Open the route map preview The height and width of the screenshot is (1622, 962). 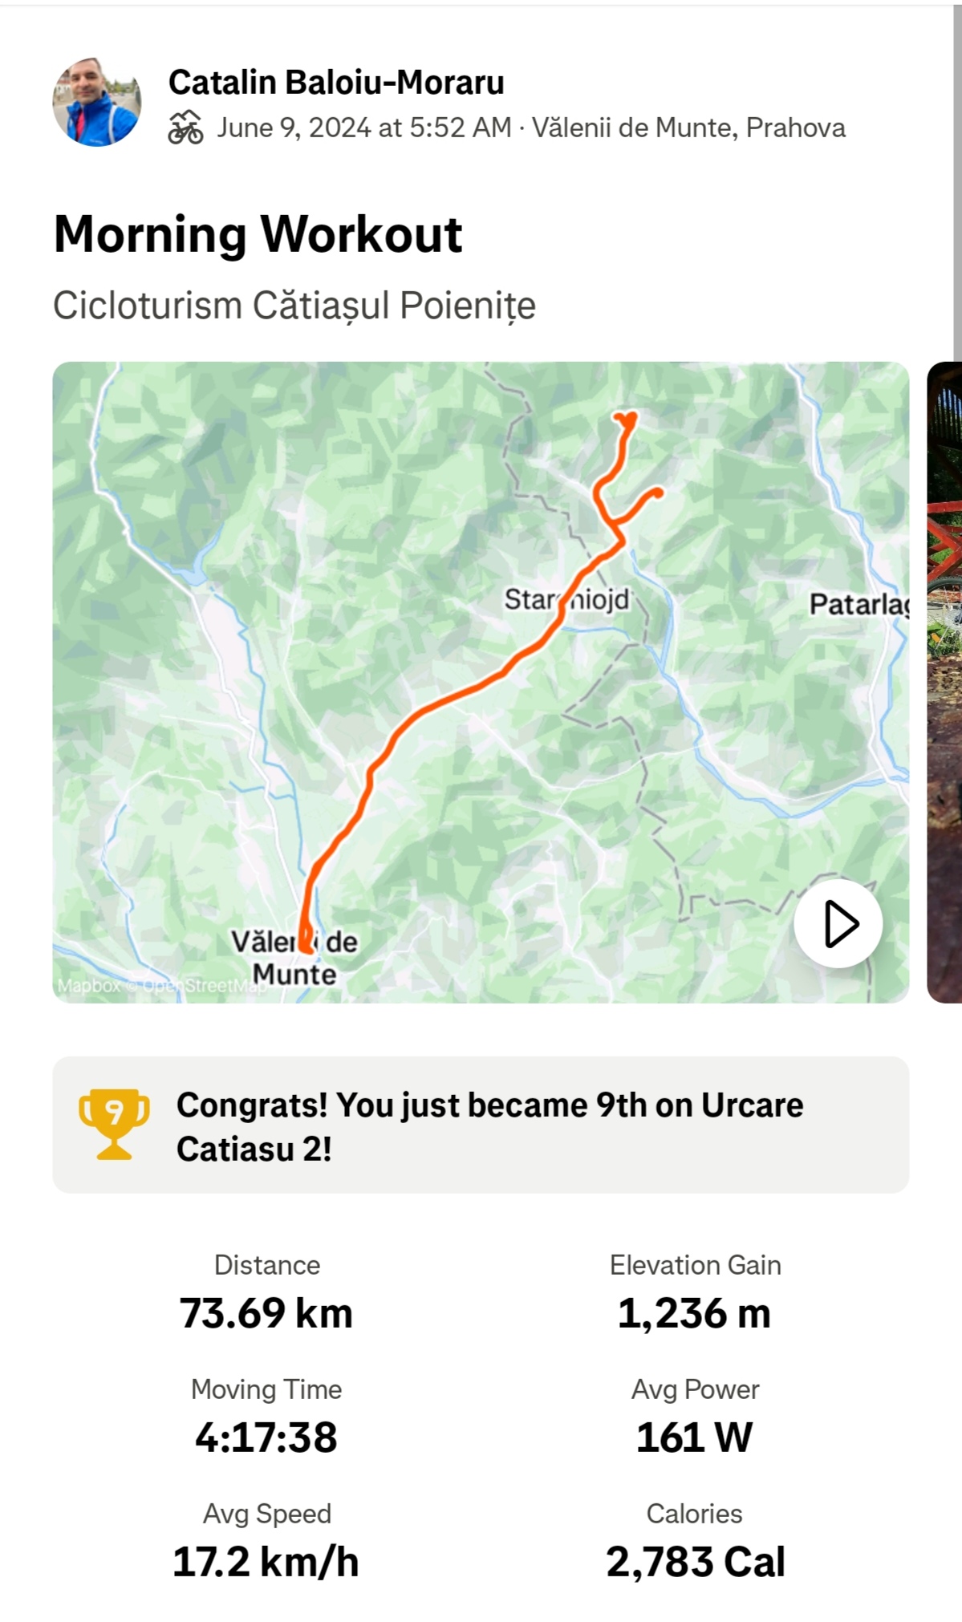[481, 682]
